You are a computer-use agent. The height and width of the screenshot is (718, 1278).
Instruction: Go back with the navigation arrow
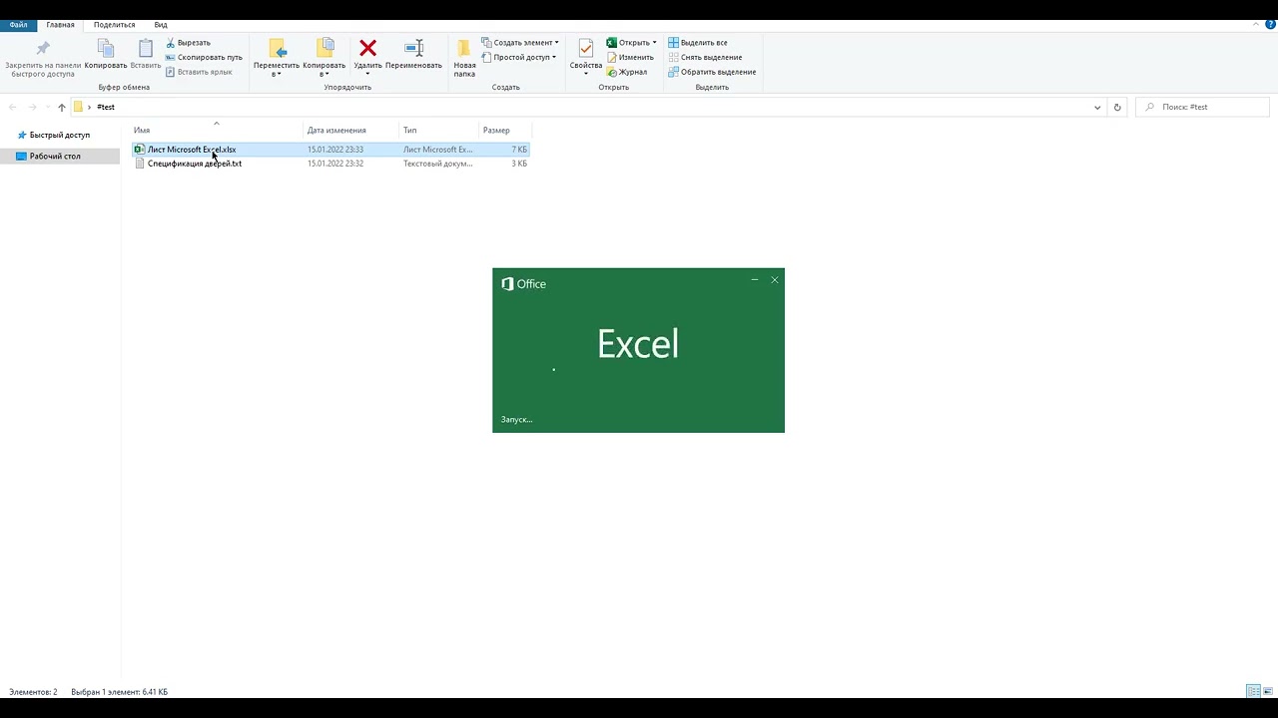[13, 107]
